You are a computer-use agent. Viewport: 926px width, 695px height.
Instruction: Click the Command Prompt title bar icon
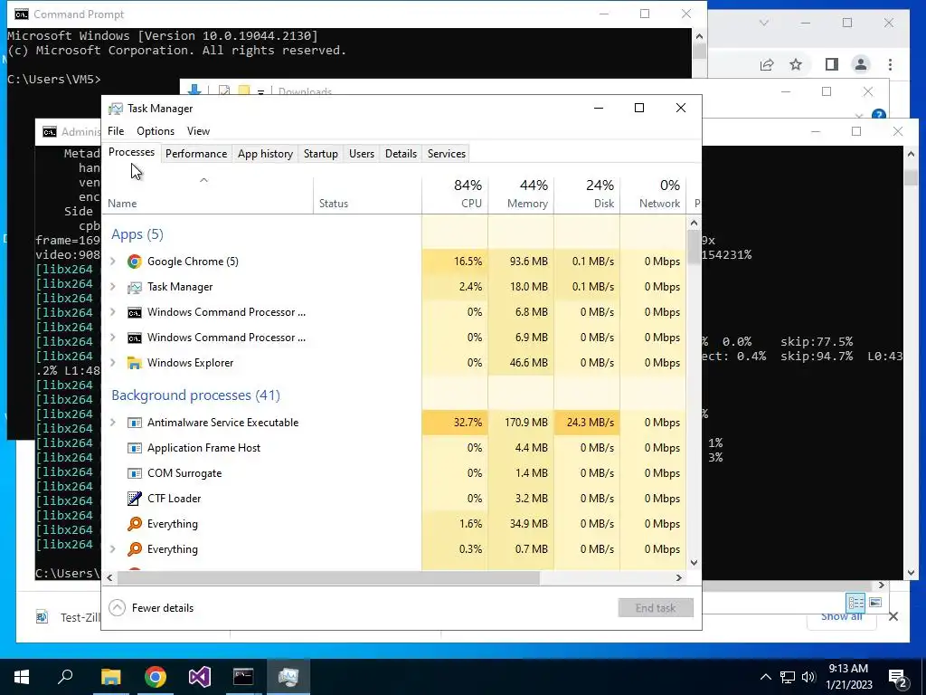click(x=22, y=14)
